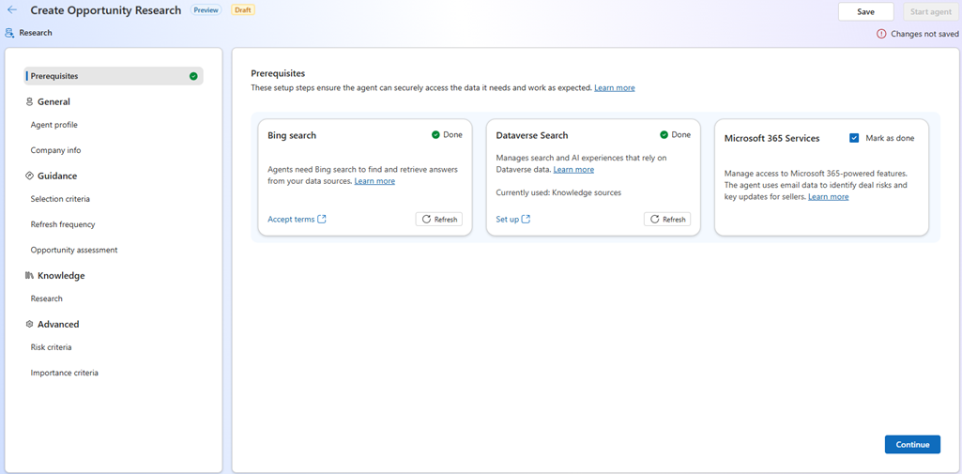This screenshot has width=962, height=474.
Task: Select Refresh frequency in sidebar
Action: pyautogui.click(x=63, y=224)
